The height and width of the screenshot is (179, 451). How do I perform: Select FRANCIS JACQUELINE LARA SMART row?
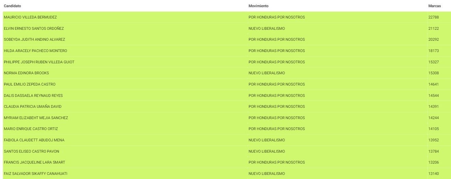pyautogui.click(x=34, y=162)
